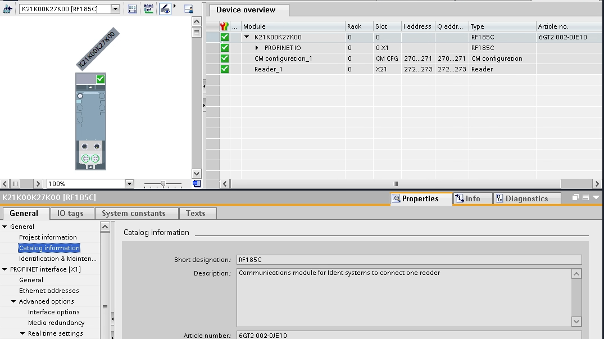Click the Module column header
604x339 pixels.
pos(293,26)
